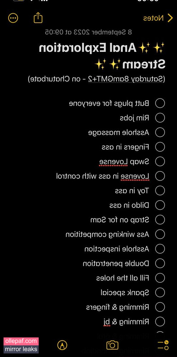
Task: Select the markup pen icon
Action: point(62,345)
